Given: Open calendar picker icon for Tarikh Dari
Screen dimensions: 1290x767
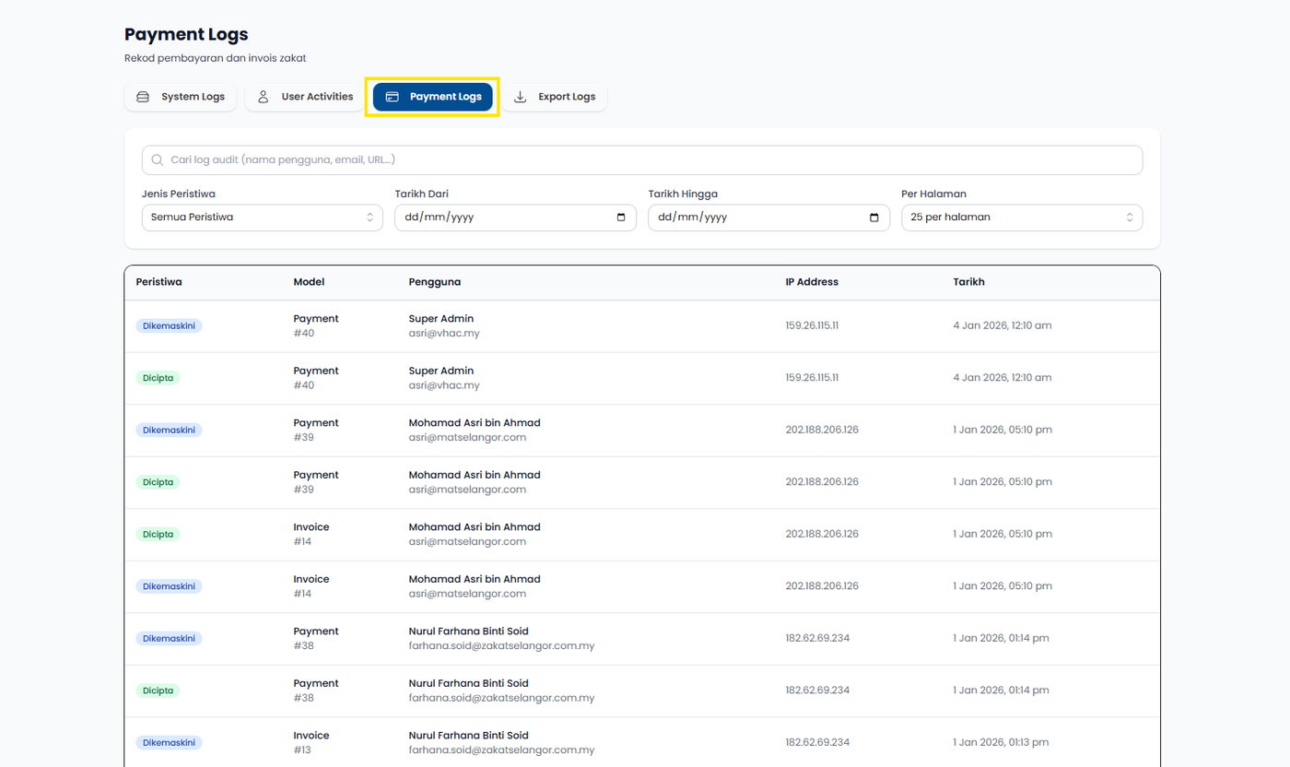Looking at the screenshot, I should [x=621, y=218].
